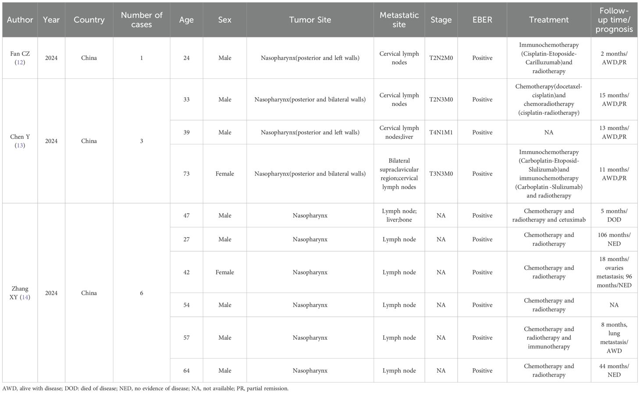
Task: Click the T4N1M1 stage cell
Action: [441, 132]
